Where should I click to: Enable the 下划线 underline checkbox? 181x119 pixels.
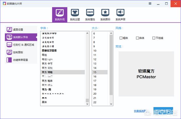154,38
